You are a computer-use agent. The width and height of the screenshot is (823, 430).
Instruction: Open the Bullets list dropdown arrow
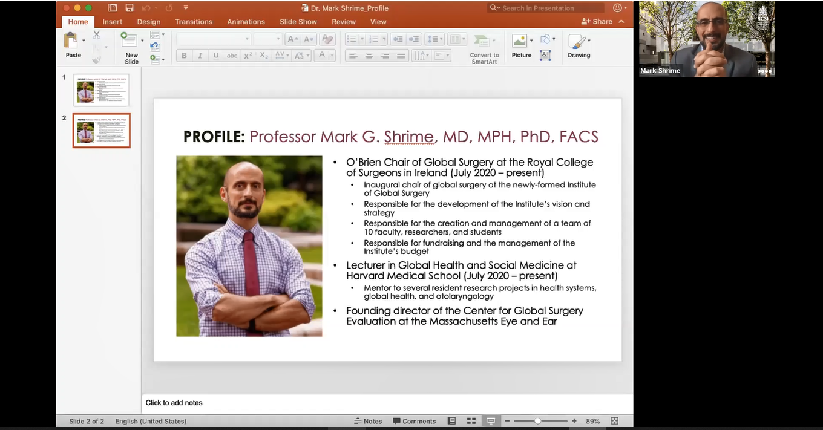[x=362, y=39]
